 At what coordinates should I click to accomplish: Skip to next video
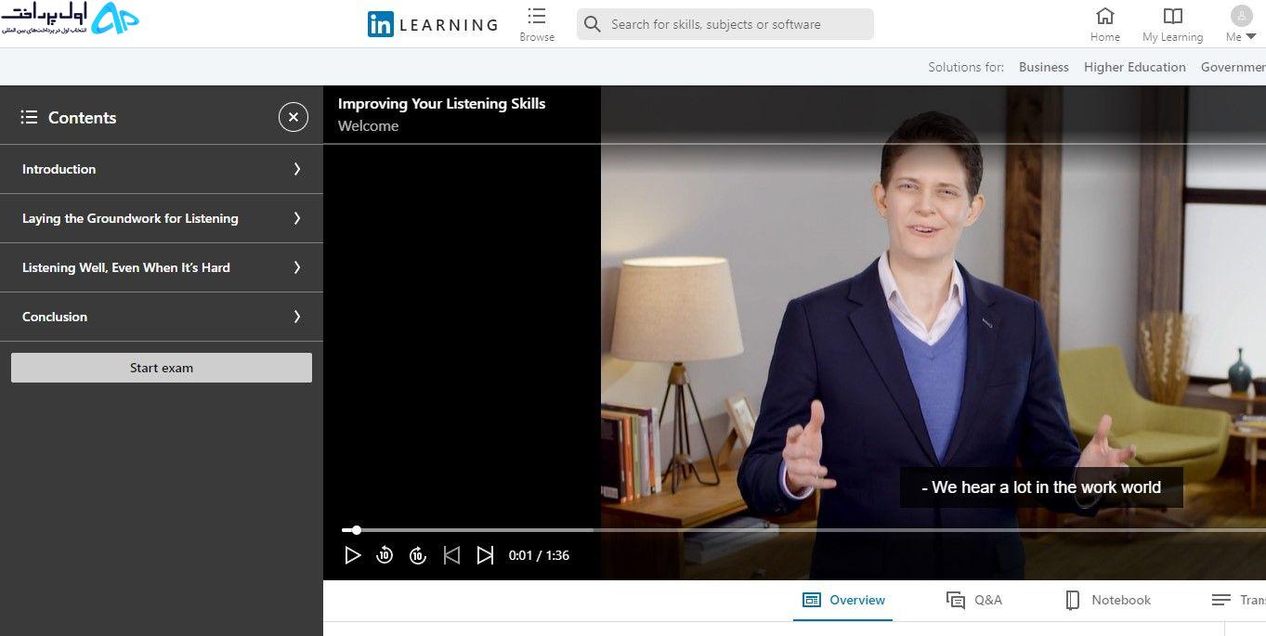click(x=485, y=555)
